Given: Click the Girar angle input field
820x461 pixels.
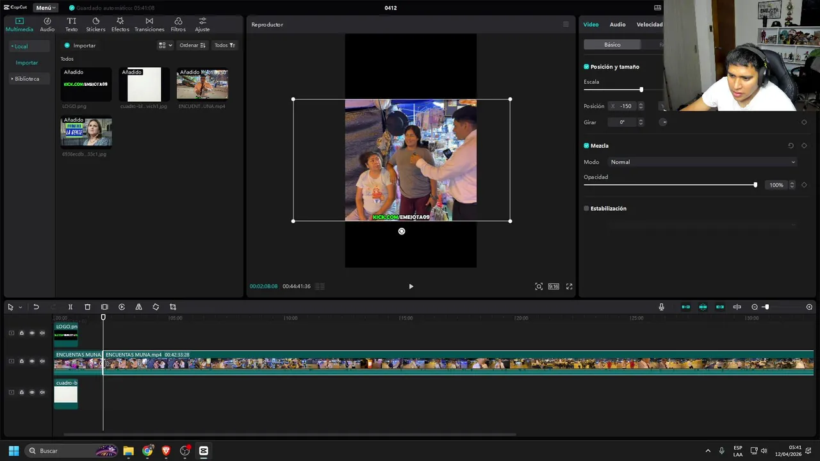Looking at the screenshot, I should pos(622,122).
